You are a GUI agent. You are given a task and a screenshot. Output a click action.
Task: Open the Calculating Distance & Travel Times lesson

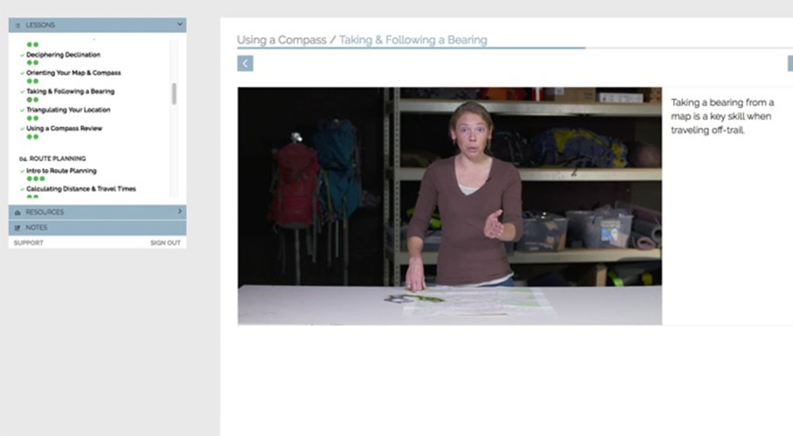[x=81, y=189]
